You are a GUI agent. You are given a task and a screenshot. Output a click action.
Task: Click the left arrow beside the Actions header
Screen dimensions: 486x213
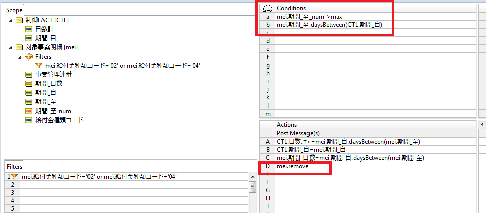482,125
